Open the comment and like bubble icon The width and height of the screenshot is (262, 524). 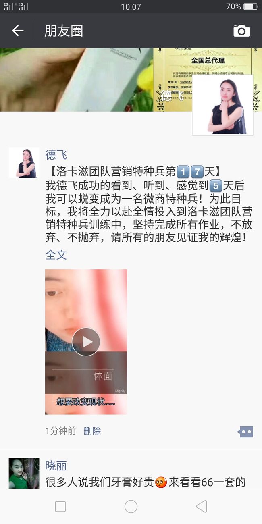[x=245, y=432]
